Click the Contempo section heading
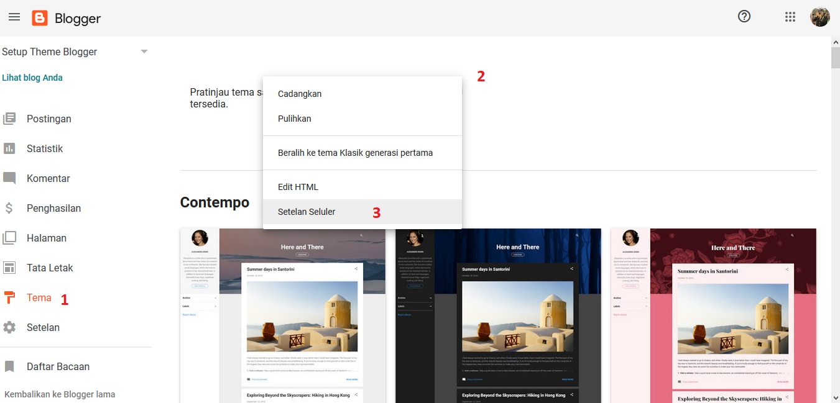The image size is (840, 403). (215, 202)
